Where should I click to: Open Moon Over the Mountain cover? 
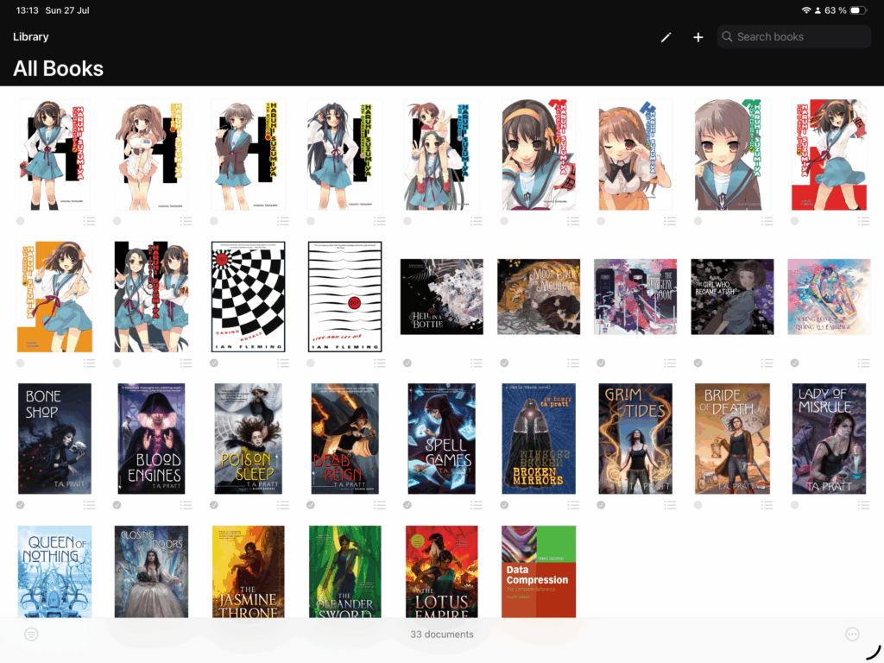click(539, 297)
